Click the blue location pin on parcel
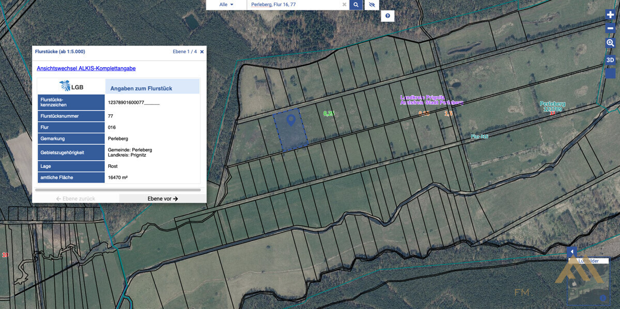This screenshot has height=309, width=620. click(291, 120)
